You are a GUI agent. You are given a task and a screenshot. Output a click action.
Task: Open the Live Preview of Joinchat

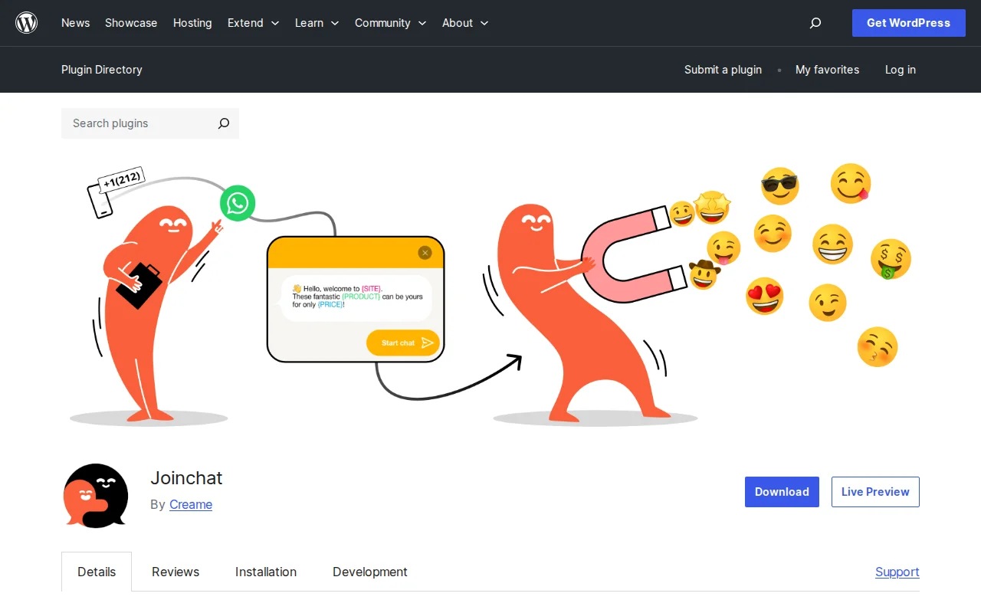[875, 491]
